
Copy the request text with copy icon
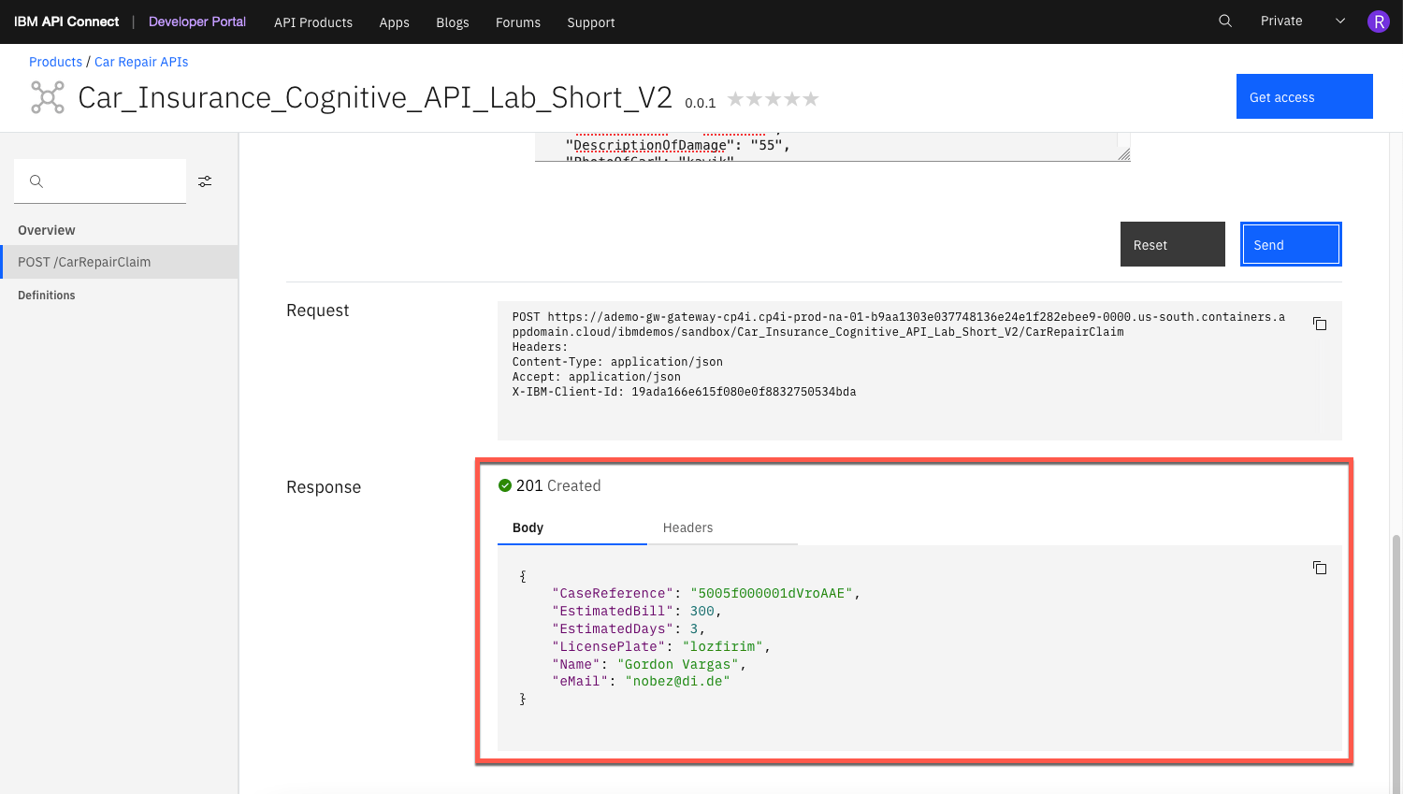tap(1320, 324)
